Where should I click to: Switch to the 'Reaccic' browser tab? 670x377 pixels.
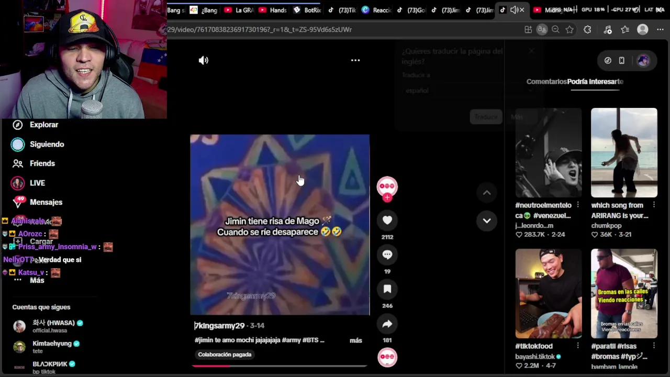point(376,10)
